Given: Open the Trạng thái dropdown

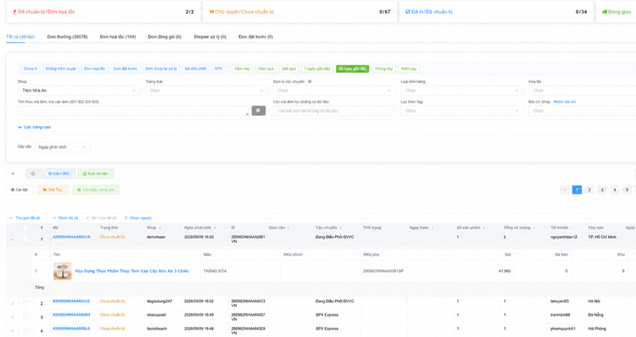Looking at the screenshot, I should coord(206,91).
